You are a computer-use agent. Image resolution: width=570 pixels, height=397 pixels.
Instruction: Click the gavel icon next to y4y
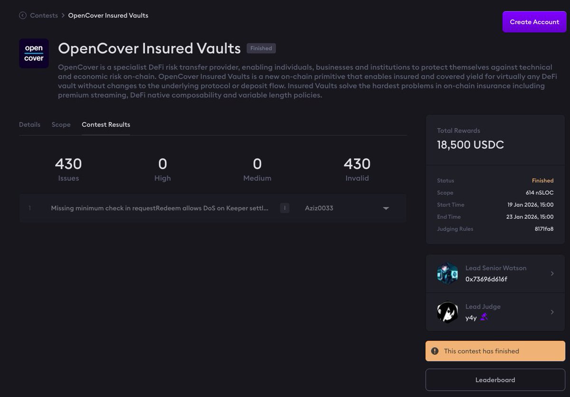(483, 317)
